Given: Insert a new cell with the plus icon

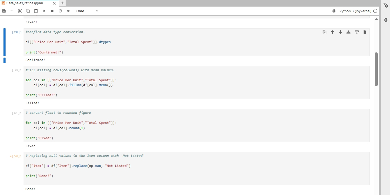Looking at the screenshot, I should pos(12,11).
